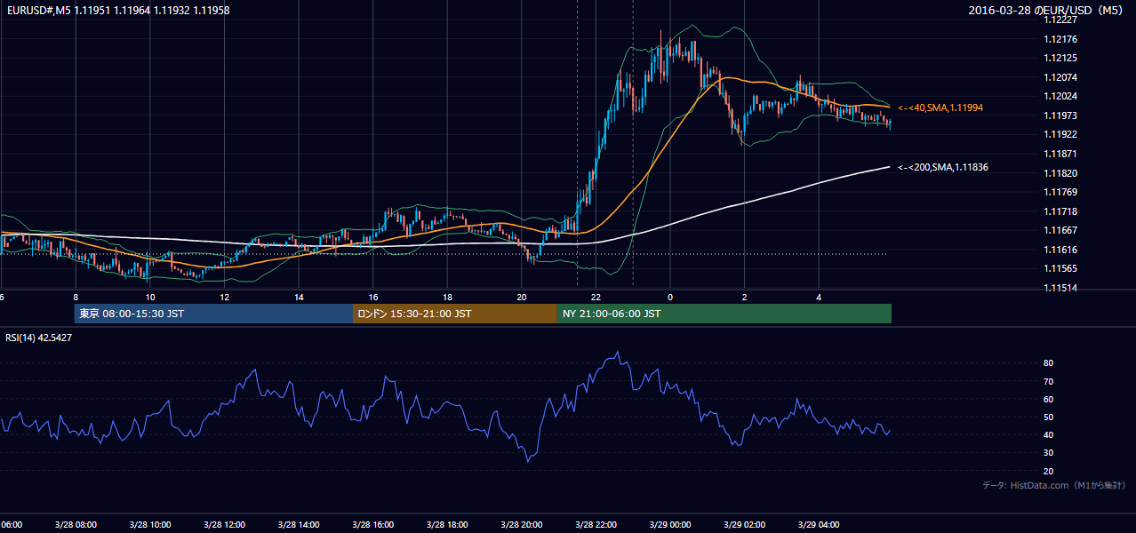Click the 3/28 18:00 time label
The width and height of the screenshot is (1136, 533).
tap(446, 524)
